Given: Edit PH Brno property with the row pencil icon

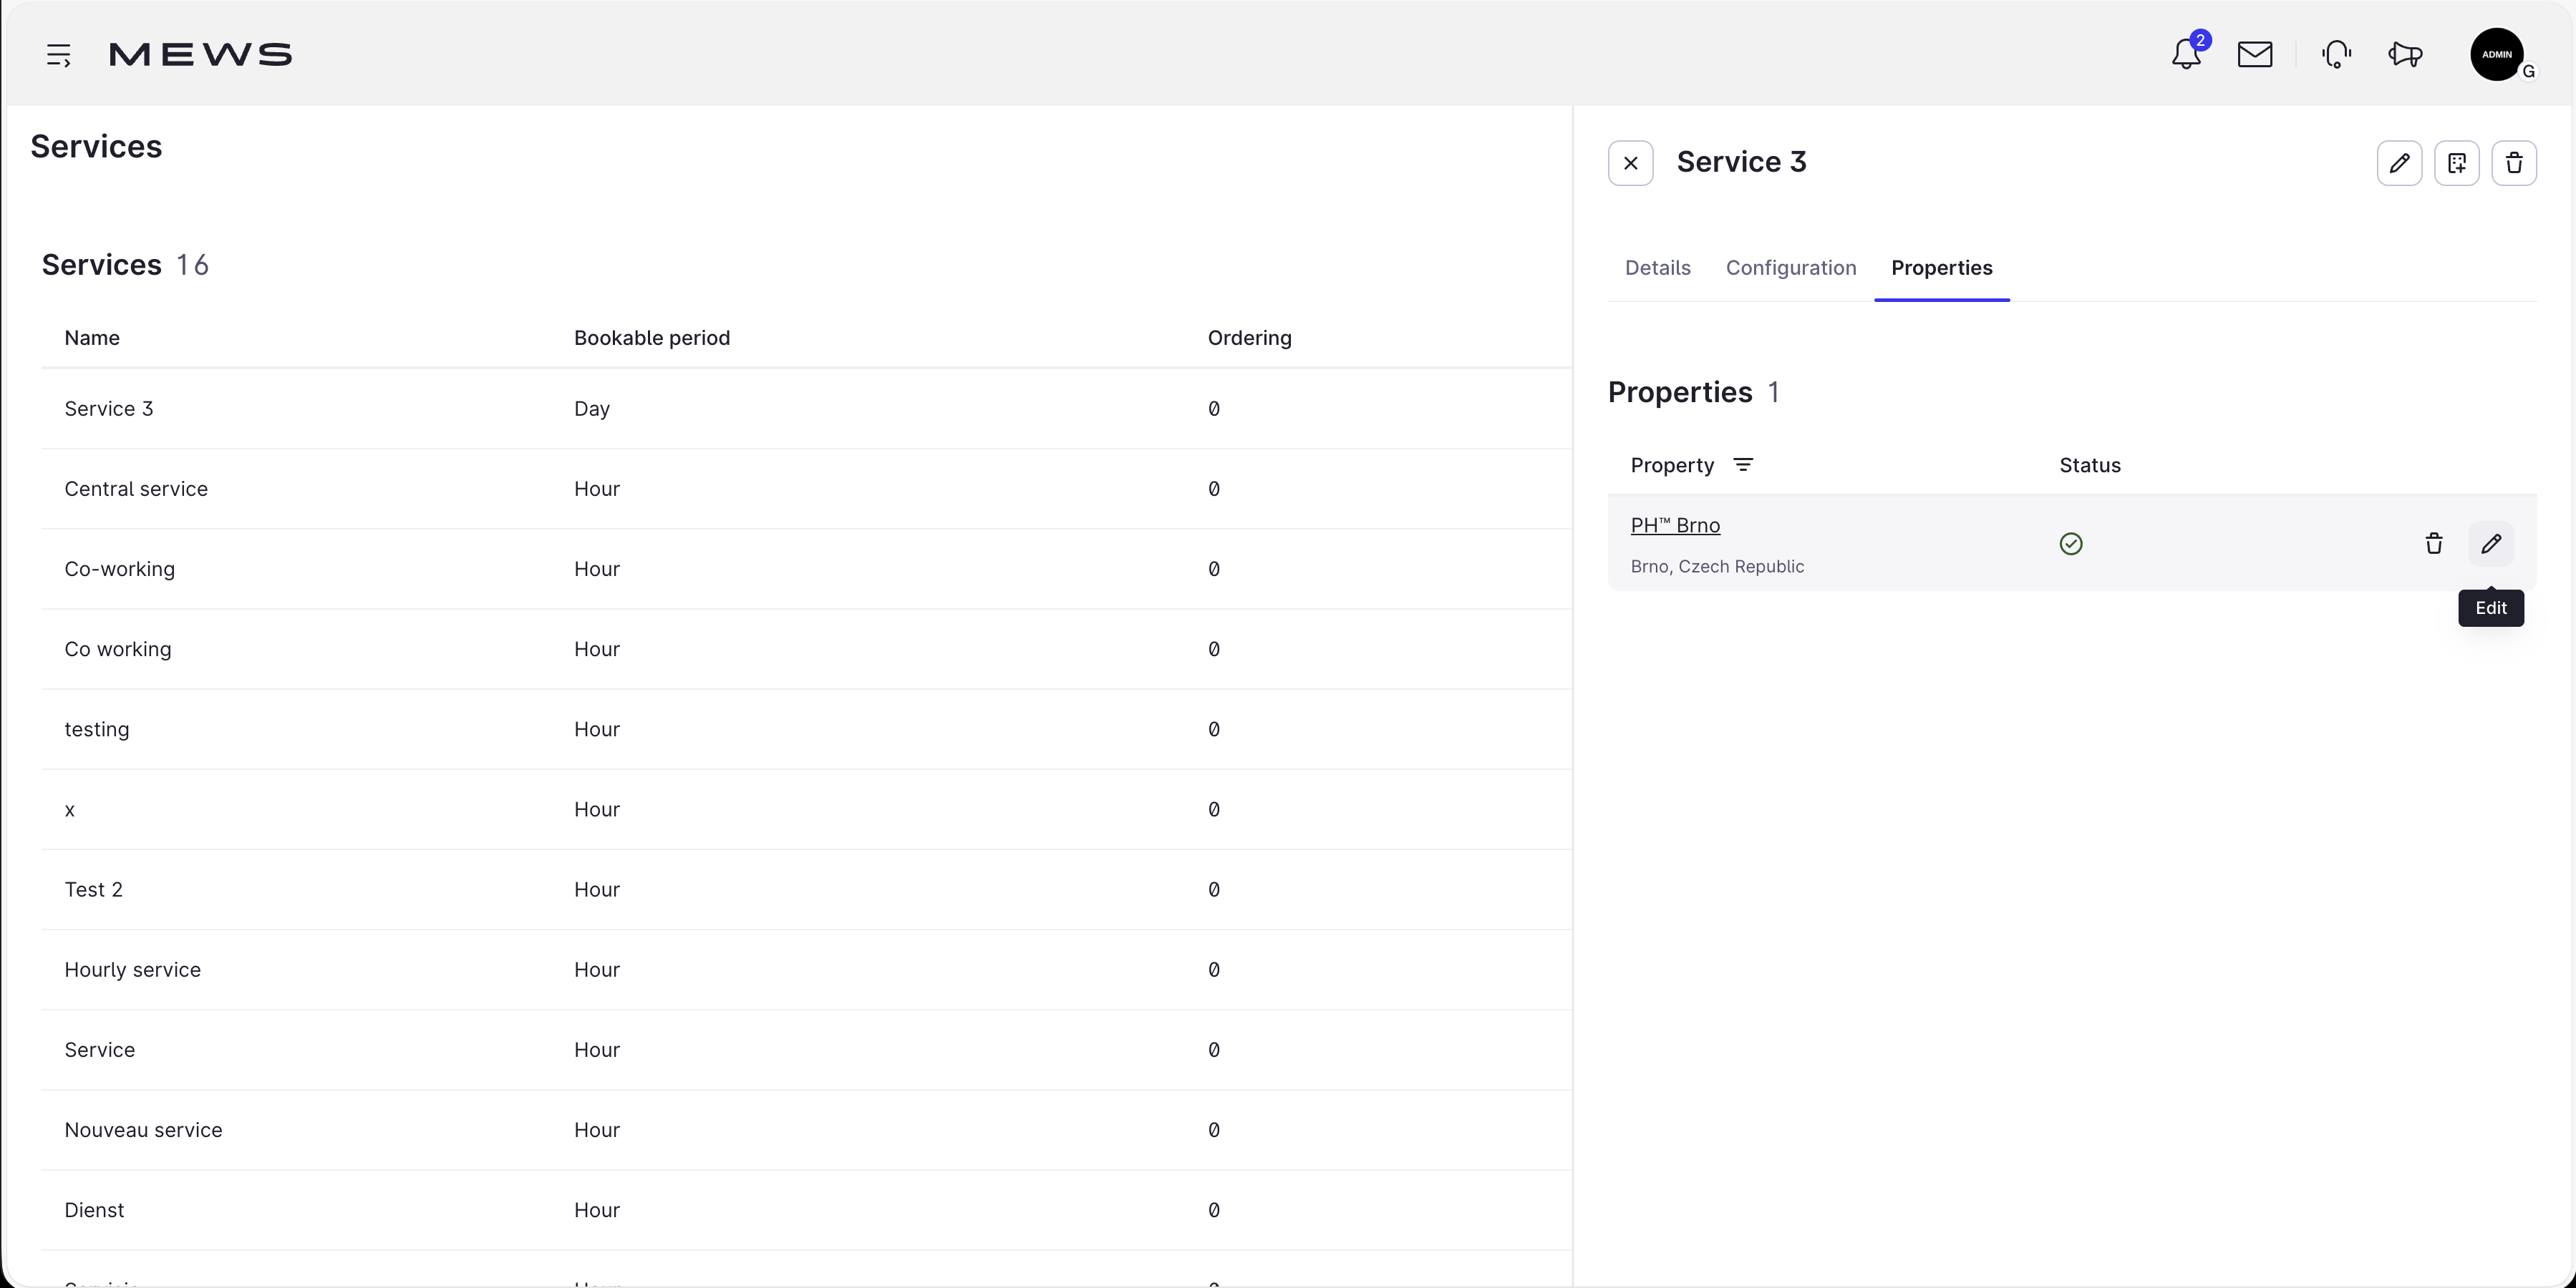Looking at the screenshot, I should (x=2491, y=544).
